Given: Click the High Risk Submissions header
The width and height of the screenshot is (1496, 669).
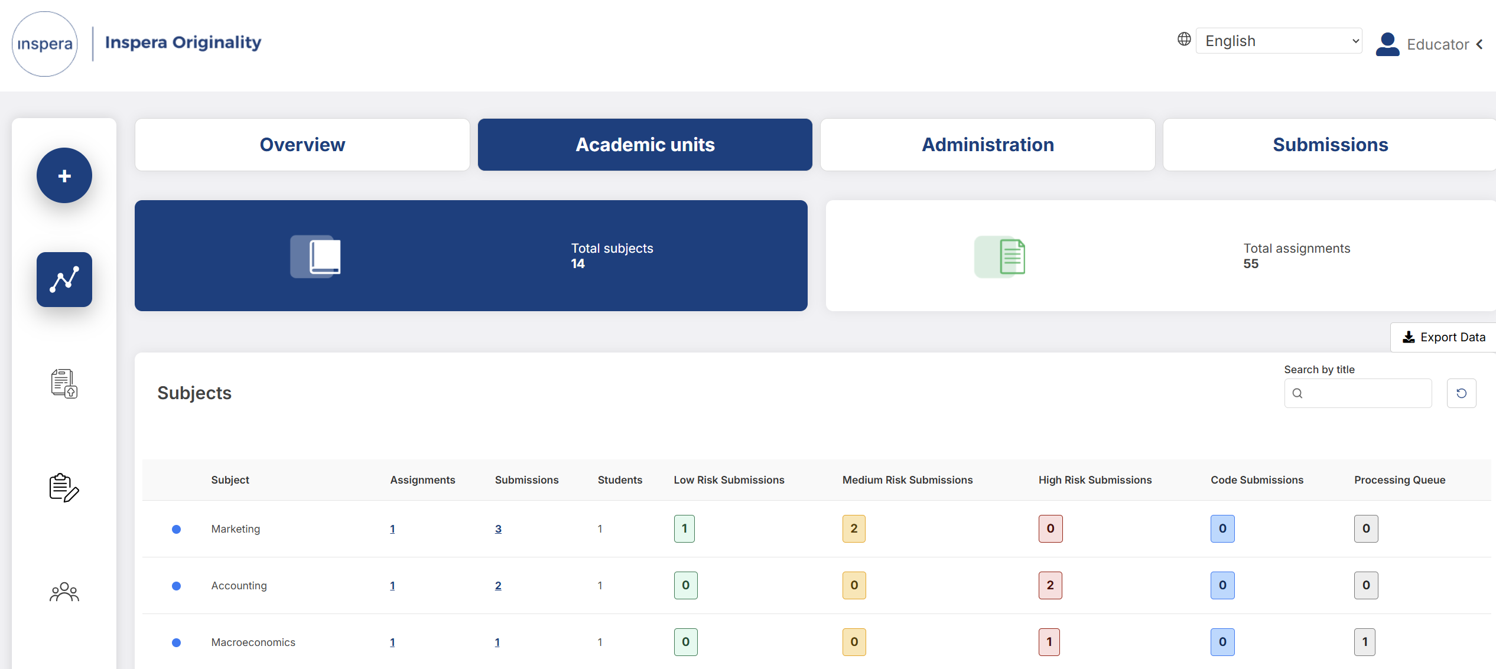Looking at the screenshot, I should click(1095, 480).
